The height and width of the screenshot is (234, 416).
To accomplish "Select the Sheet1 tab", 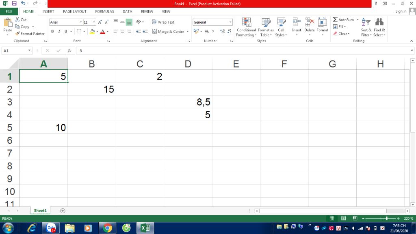I will (40, 211).
